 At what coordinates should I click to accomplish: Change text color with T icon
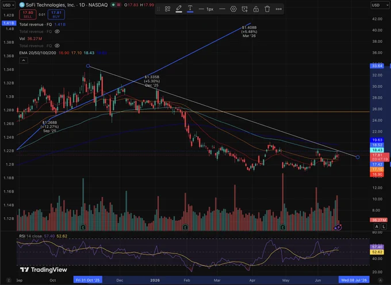(x=190, y=9)
